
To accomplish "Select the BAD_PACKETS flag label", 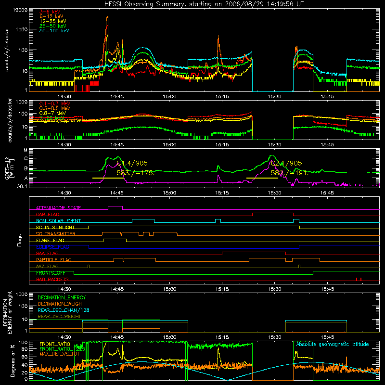I will 52,279.
